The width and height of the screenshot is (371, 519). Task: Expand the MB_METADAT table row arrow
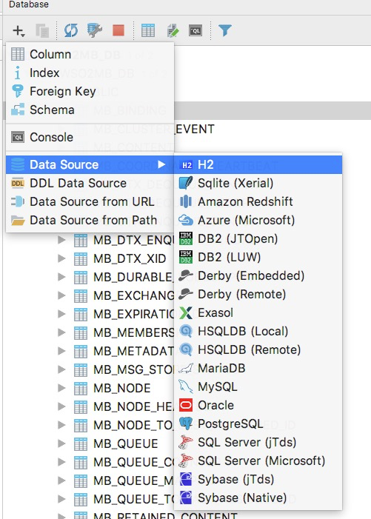pos(61,351)
